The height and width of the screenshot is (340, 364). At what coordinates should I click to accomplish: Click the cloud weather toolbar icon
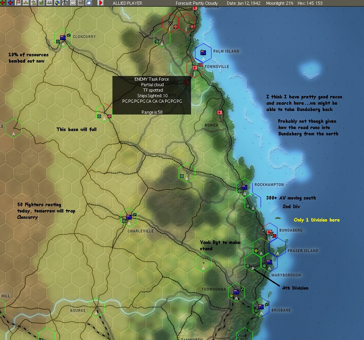point(89,3)
